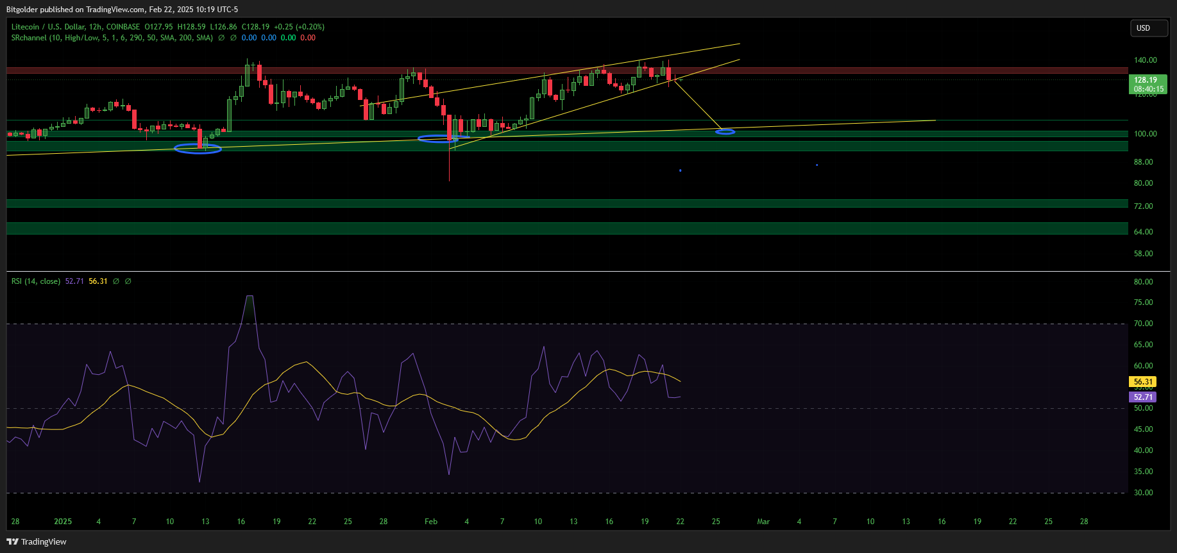Click the blue ellipse near Jan 13 low
This screenshot has height=553, width=1177.
[x=198, y=149]
